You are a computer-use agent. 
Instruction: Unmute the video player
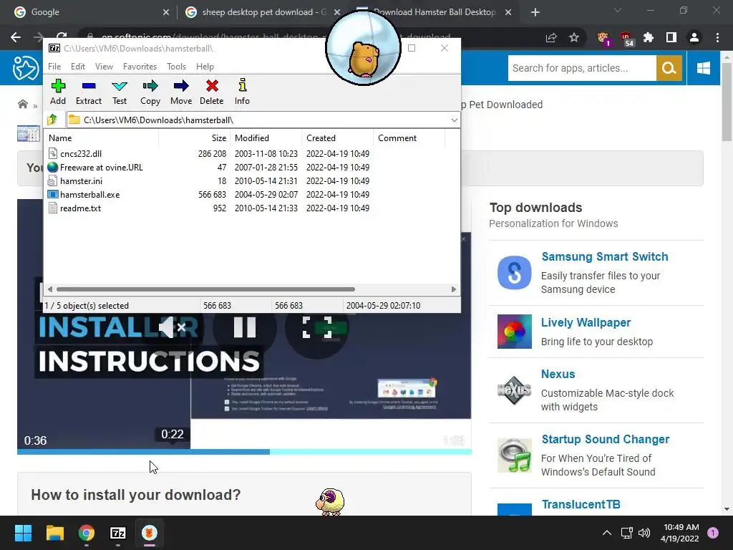[x=173, y=327]
